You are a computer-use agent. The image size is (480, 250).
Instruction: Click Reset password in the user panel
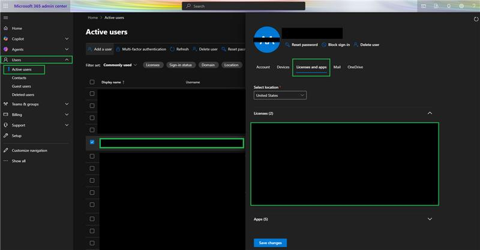[302, 45]
